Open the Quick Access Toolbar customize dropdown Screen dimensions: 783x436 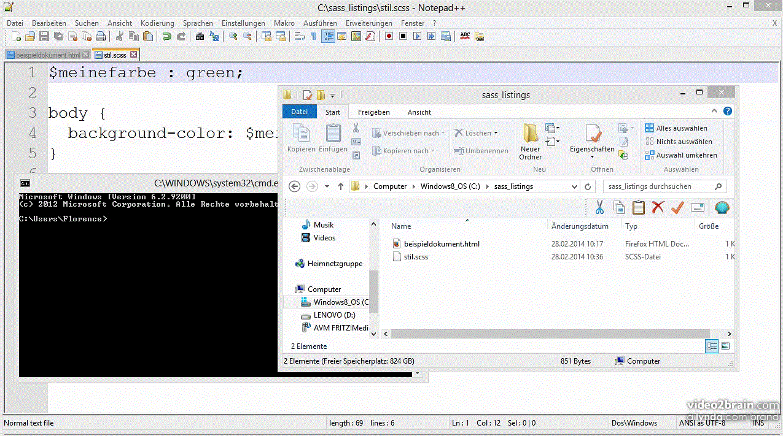click(332, 95)
